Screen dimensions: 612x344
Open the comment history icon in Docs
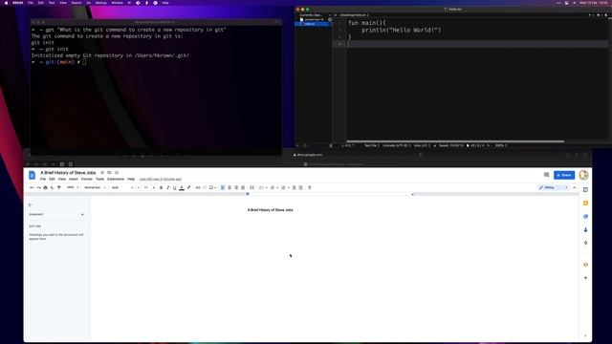point(546,175)
